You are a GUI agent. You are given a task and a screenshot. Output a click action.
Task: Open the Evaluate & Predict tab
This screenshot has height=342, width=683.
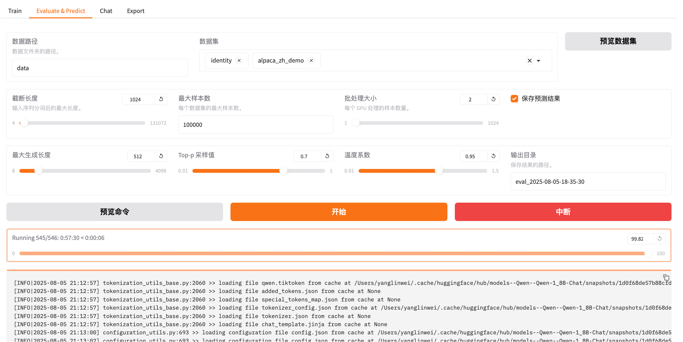click(61, 11)
